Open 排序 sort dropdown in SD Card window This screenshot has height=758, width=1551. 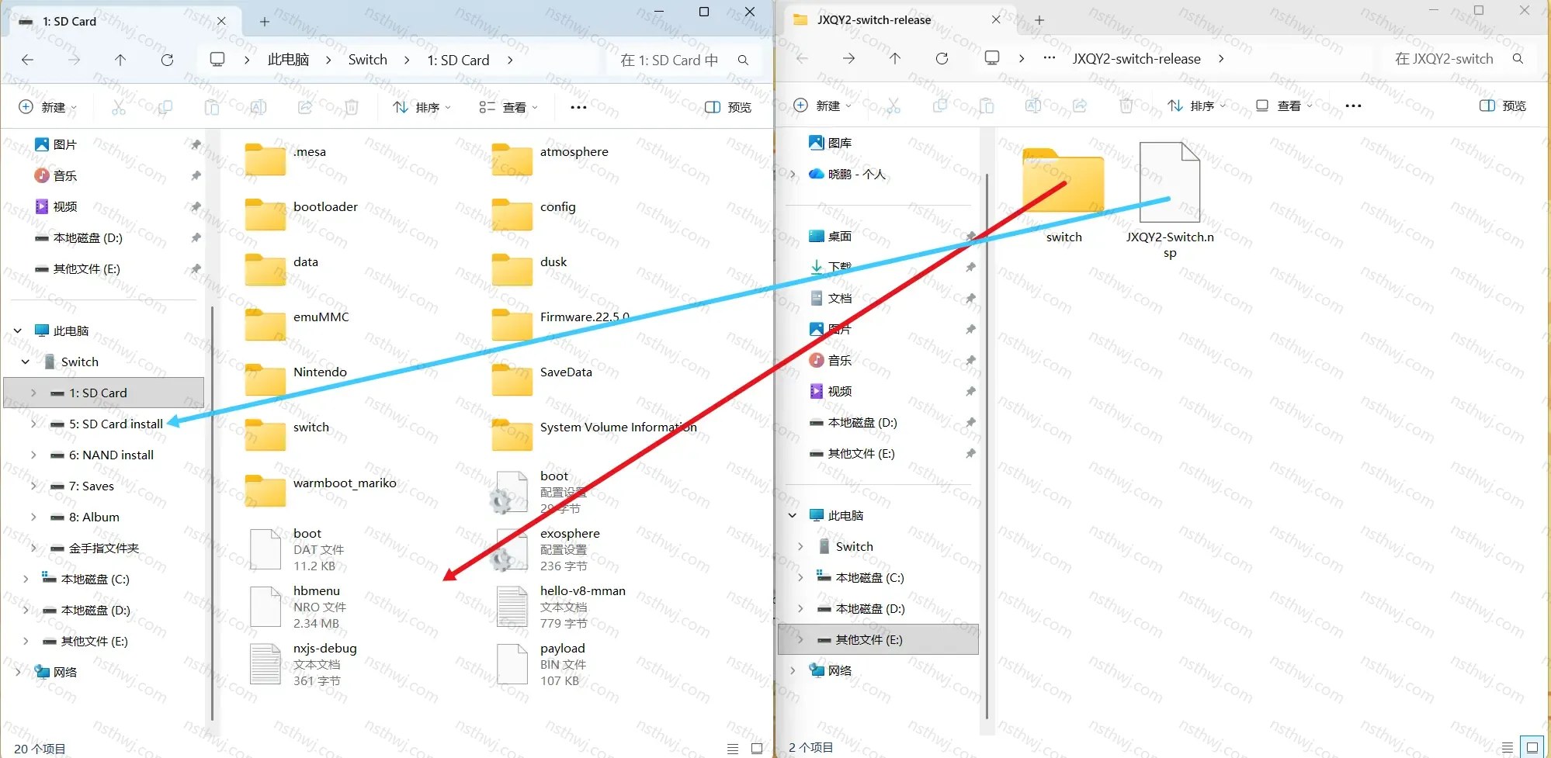click(422, 107)
